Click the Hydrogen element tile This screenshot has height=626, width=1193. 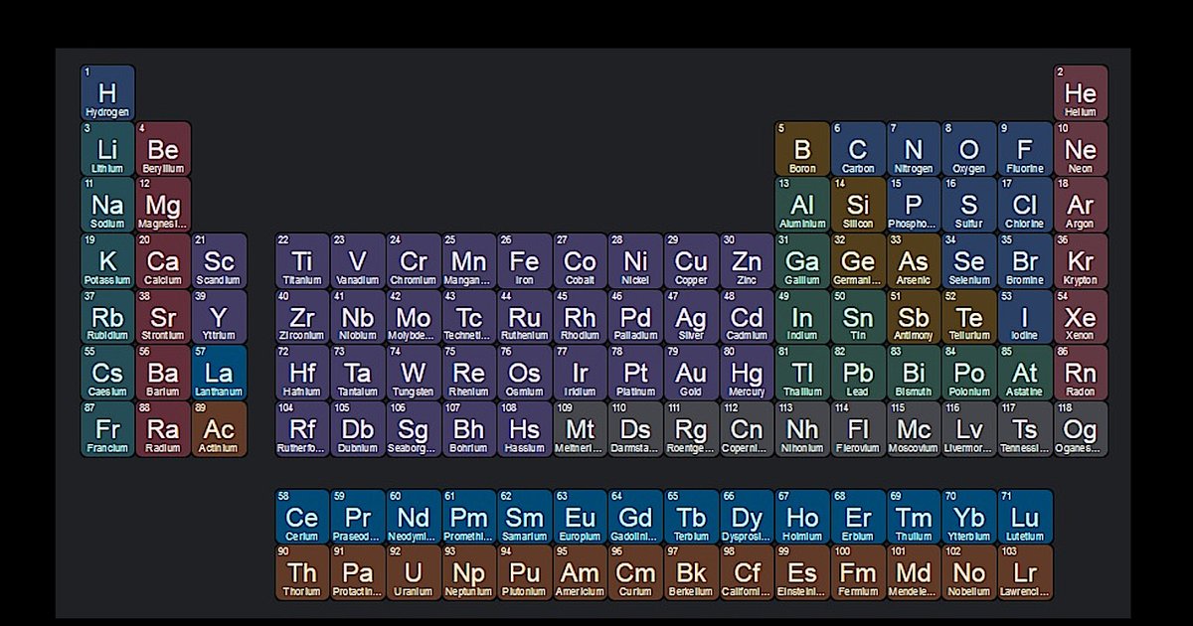(x=107, y=93)
